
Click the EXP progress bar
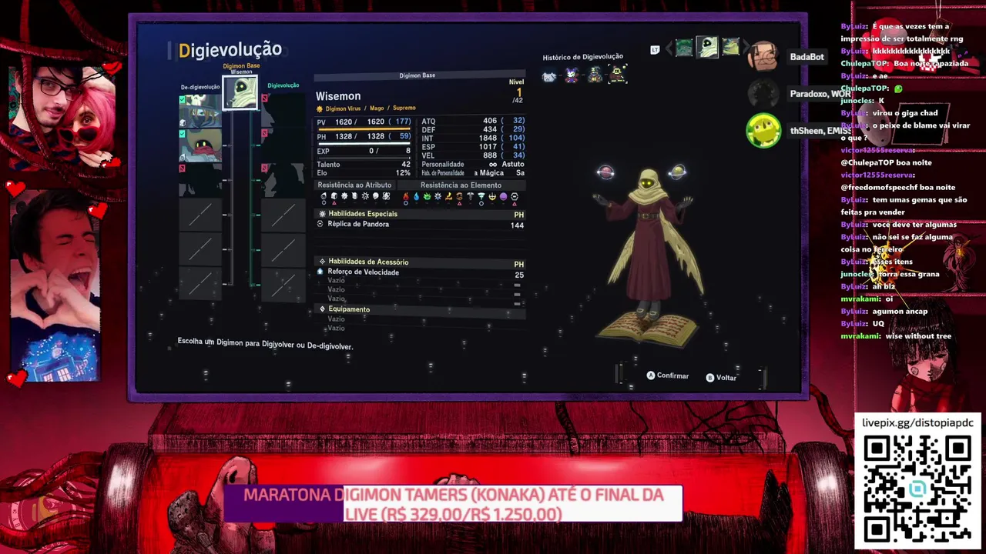[364, 157]
